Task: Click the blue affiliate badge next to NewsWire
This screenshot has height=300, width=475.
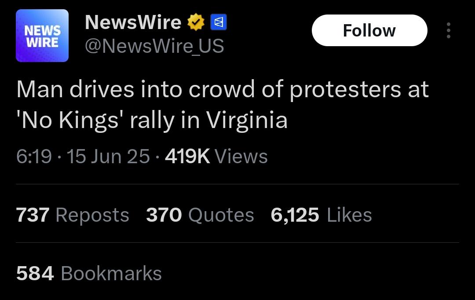Action: tap(219, 22)
